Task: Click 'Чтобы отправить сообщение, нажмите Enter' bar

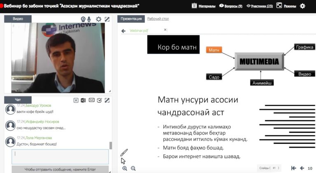Action: tap(60, 169)
